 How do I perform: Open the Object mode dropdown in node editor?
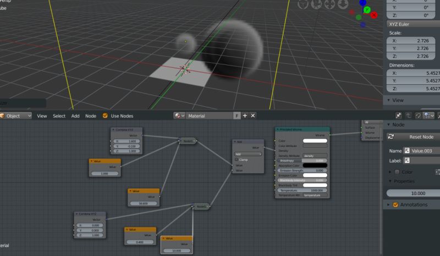16,116
